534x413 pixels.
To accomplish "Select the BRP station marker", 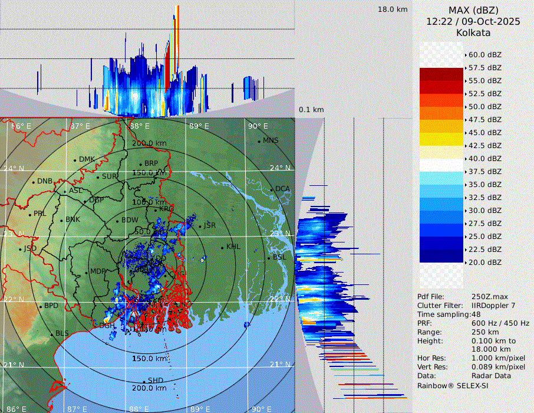I will pos(141,164).
